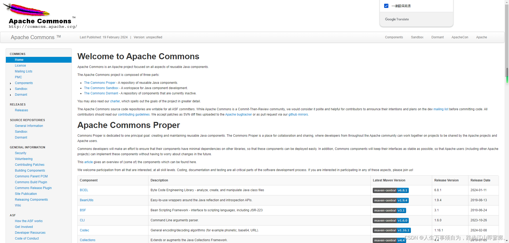Click the maven-central v4.4 badge for Collections
Viewport: 509px width, 243px height.
click(x=389, y=240)
